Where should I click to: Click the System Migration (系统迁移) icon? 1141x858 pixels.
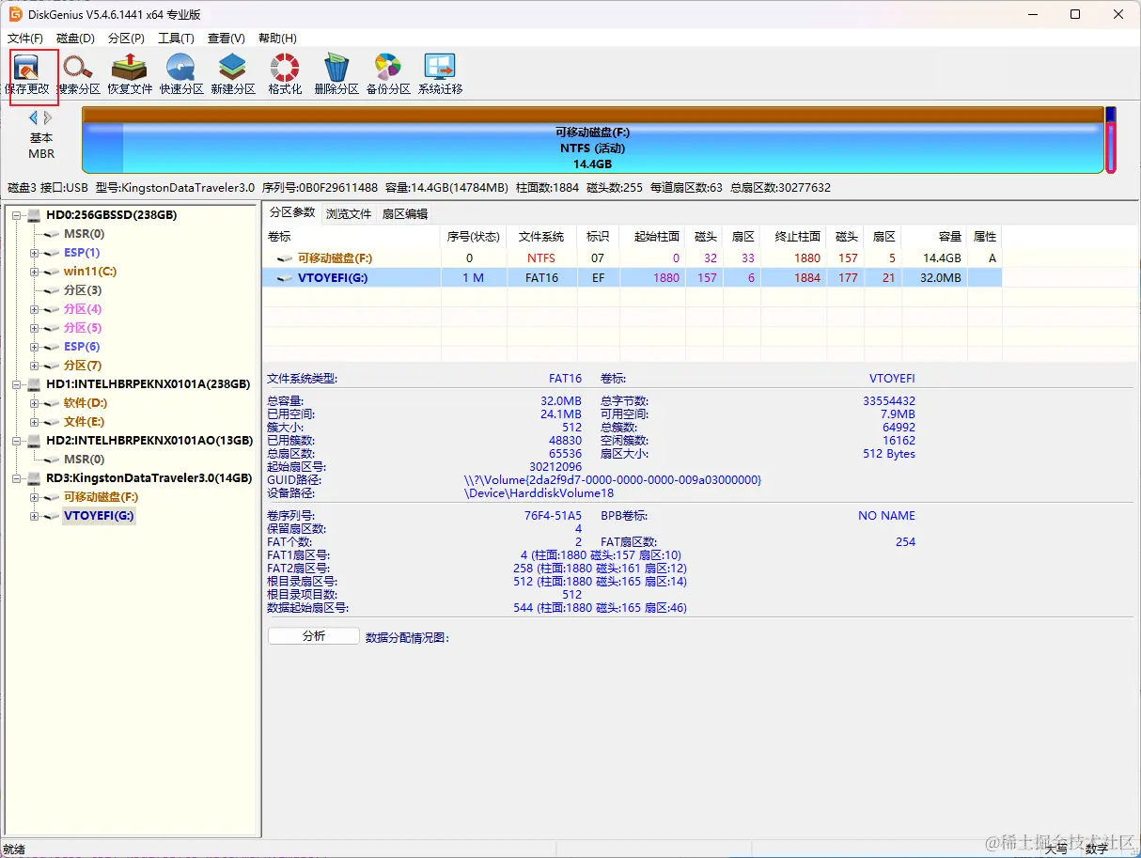pos(441,74)
